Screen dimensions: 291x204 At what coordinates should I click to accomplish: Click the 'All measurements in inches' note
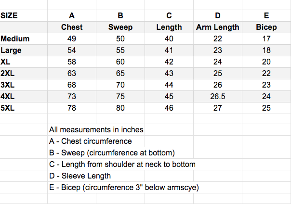coord(96,129)
